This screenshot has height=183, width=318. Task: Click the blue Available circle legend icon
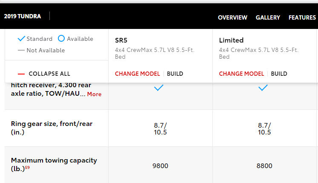pos(61,38)
